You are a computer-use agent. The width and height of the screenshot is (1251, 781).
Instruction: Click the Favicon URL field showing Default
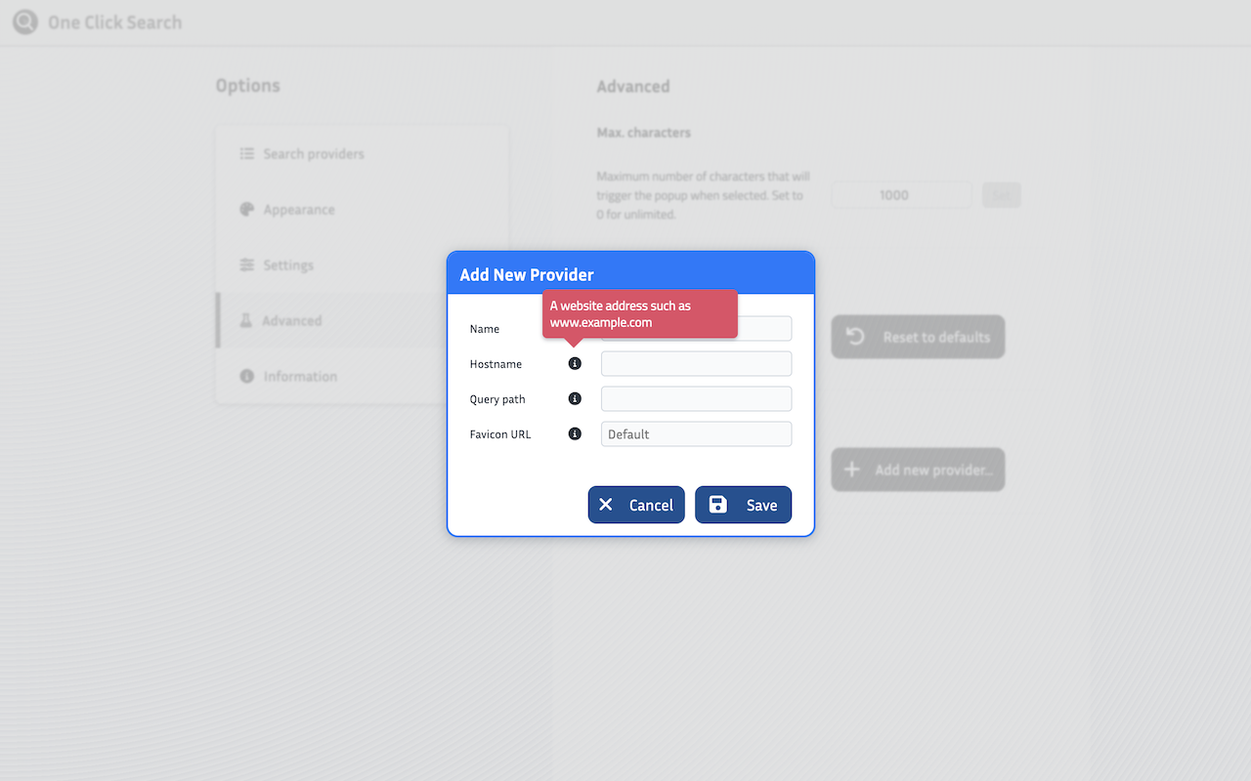point(696,434)
